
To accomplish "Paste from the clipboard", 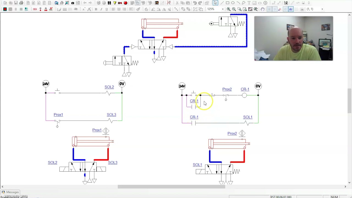I will [x=188, y=3].
